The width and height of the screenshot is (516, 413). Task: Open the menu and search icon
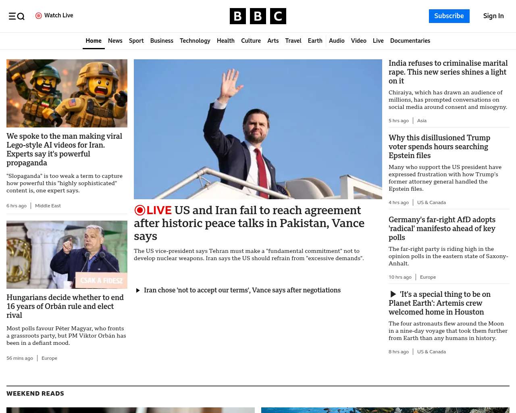17,16
